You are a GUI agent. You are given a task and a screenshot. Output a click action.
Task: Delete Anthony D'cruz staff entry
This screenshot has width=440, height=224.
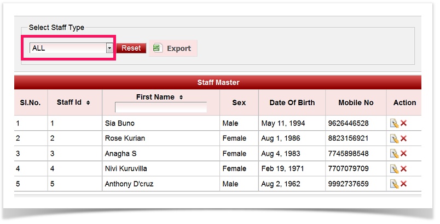pyautogui.click(x=403, y=184)
